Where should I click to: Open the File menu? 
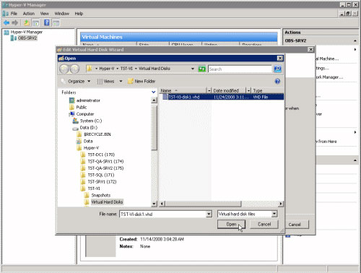click(14, 14)
